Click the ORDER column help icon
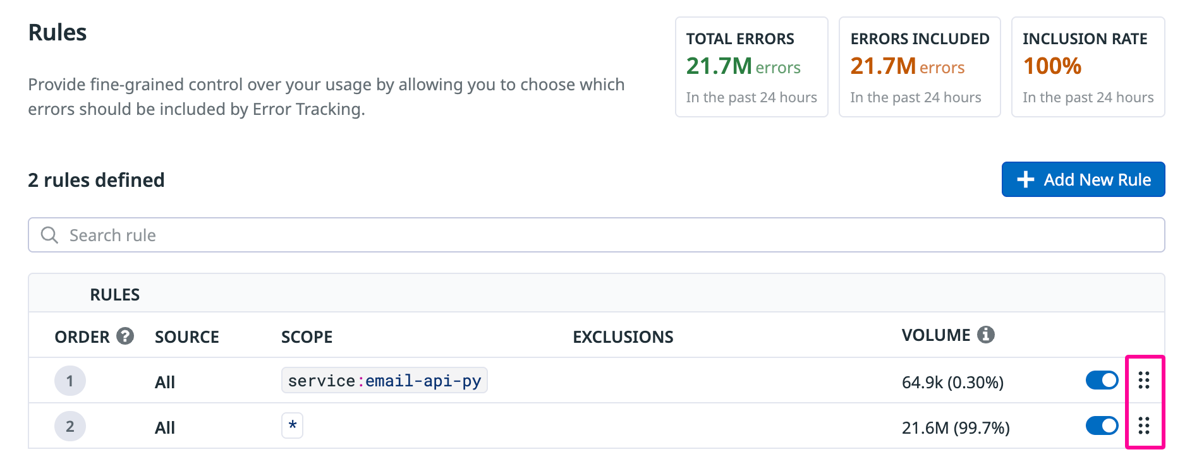 [x=125, y=336]
